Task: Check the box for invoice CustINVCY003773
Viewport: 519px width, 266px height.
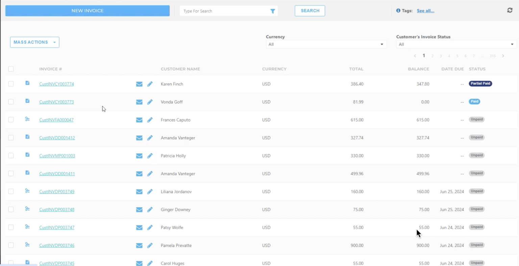Action: (11, 102)
